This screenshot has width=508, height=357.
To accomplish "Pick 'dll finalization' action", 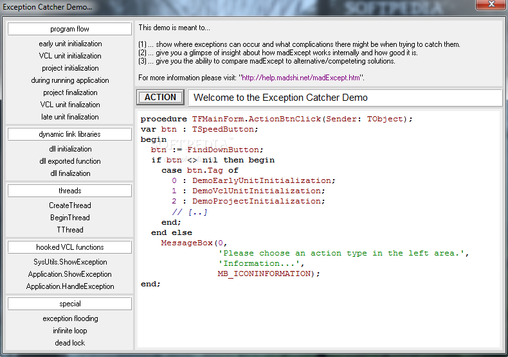I will [x=70, y=173].
